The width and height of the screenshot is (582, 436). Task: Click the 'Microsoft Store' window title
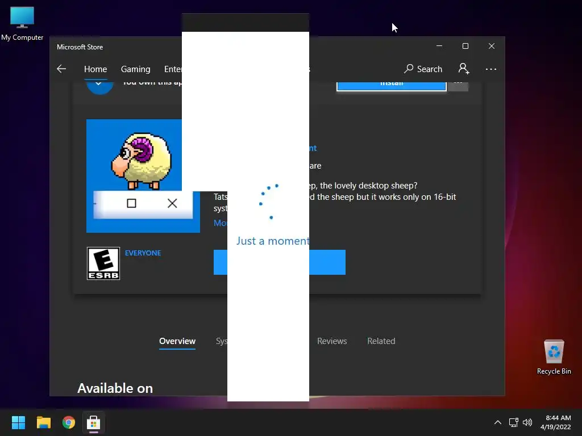(80, 47)
